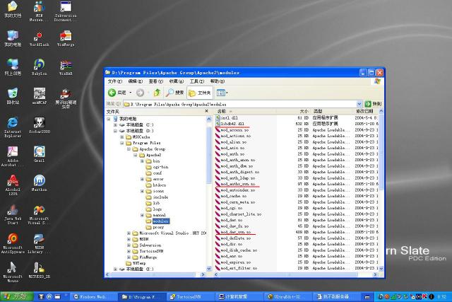Expand the MSOCache folder node
The image size is (452, 302).
tap(122, 137)
